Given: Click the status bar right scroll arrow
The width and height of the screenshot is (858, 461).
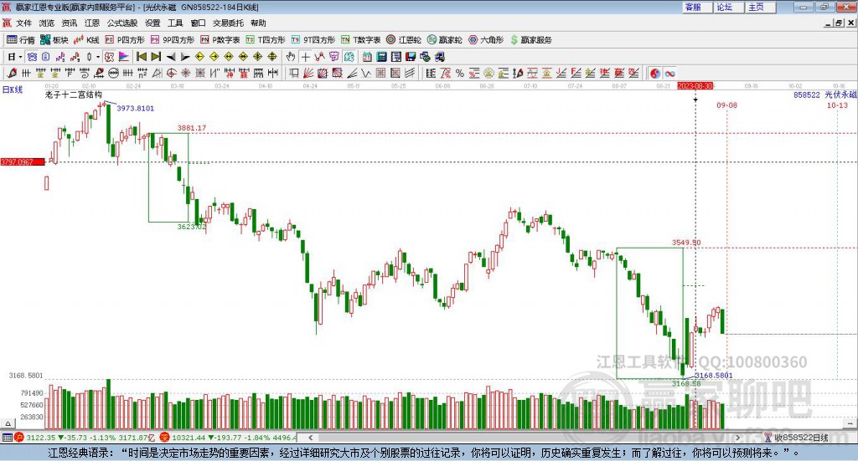Looking at the screenshot, I should (737, 438).
